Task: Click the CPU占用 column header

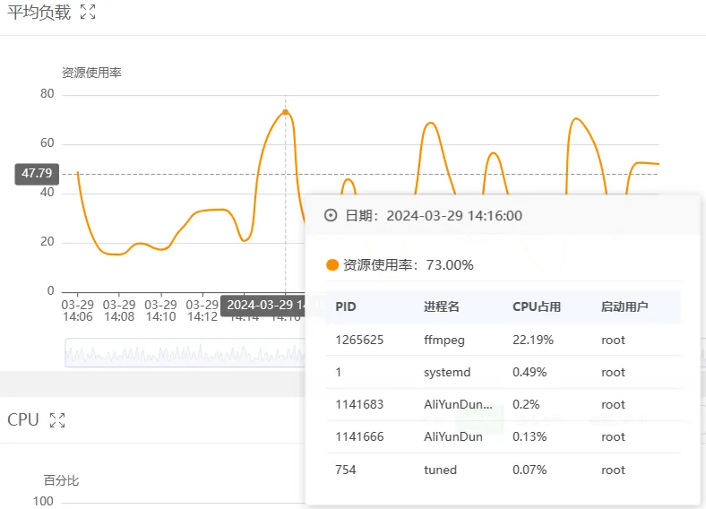Action: pos(536,306)
